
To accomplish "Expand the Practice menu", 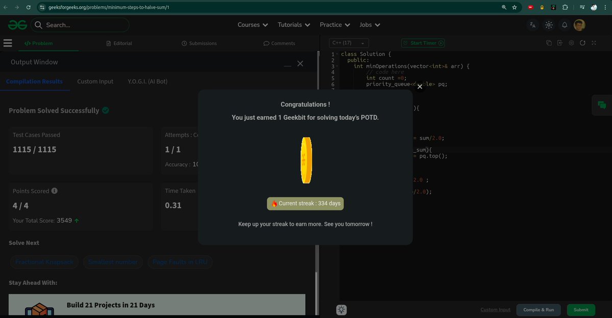I will [334, 24].
